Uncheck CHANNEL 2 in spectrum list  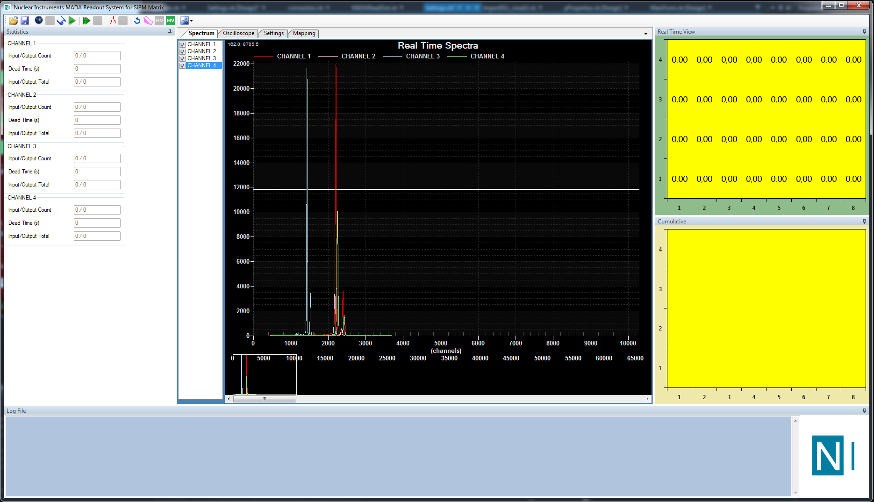click(183, 51)
